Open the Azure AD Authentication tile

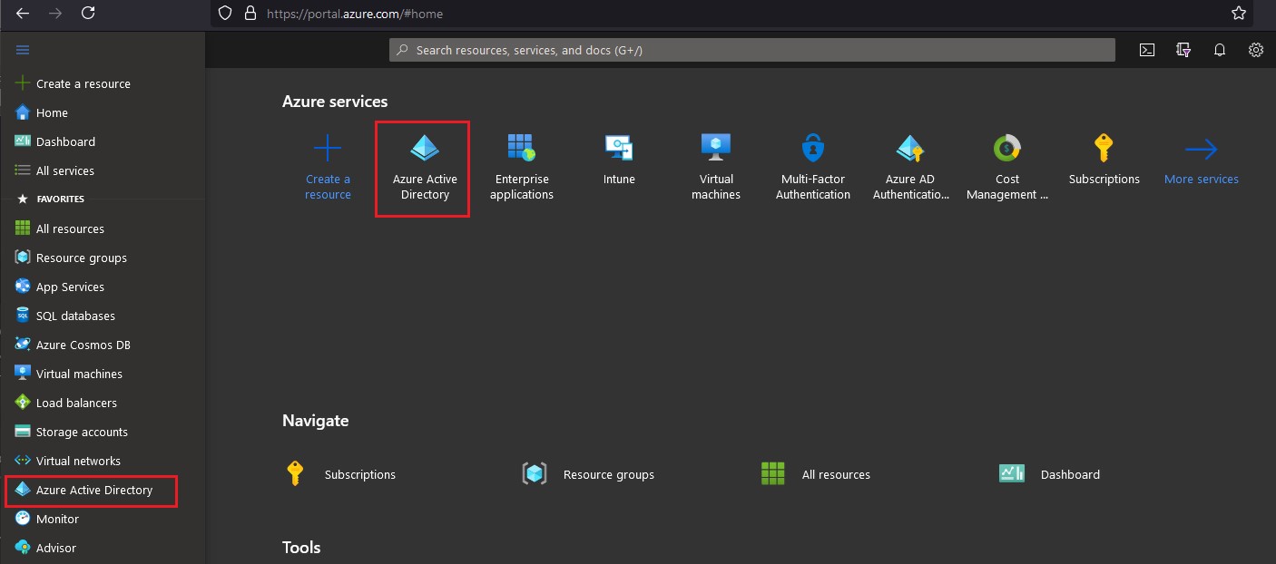(910, 169)
